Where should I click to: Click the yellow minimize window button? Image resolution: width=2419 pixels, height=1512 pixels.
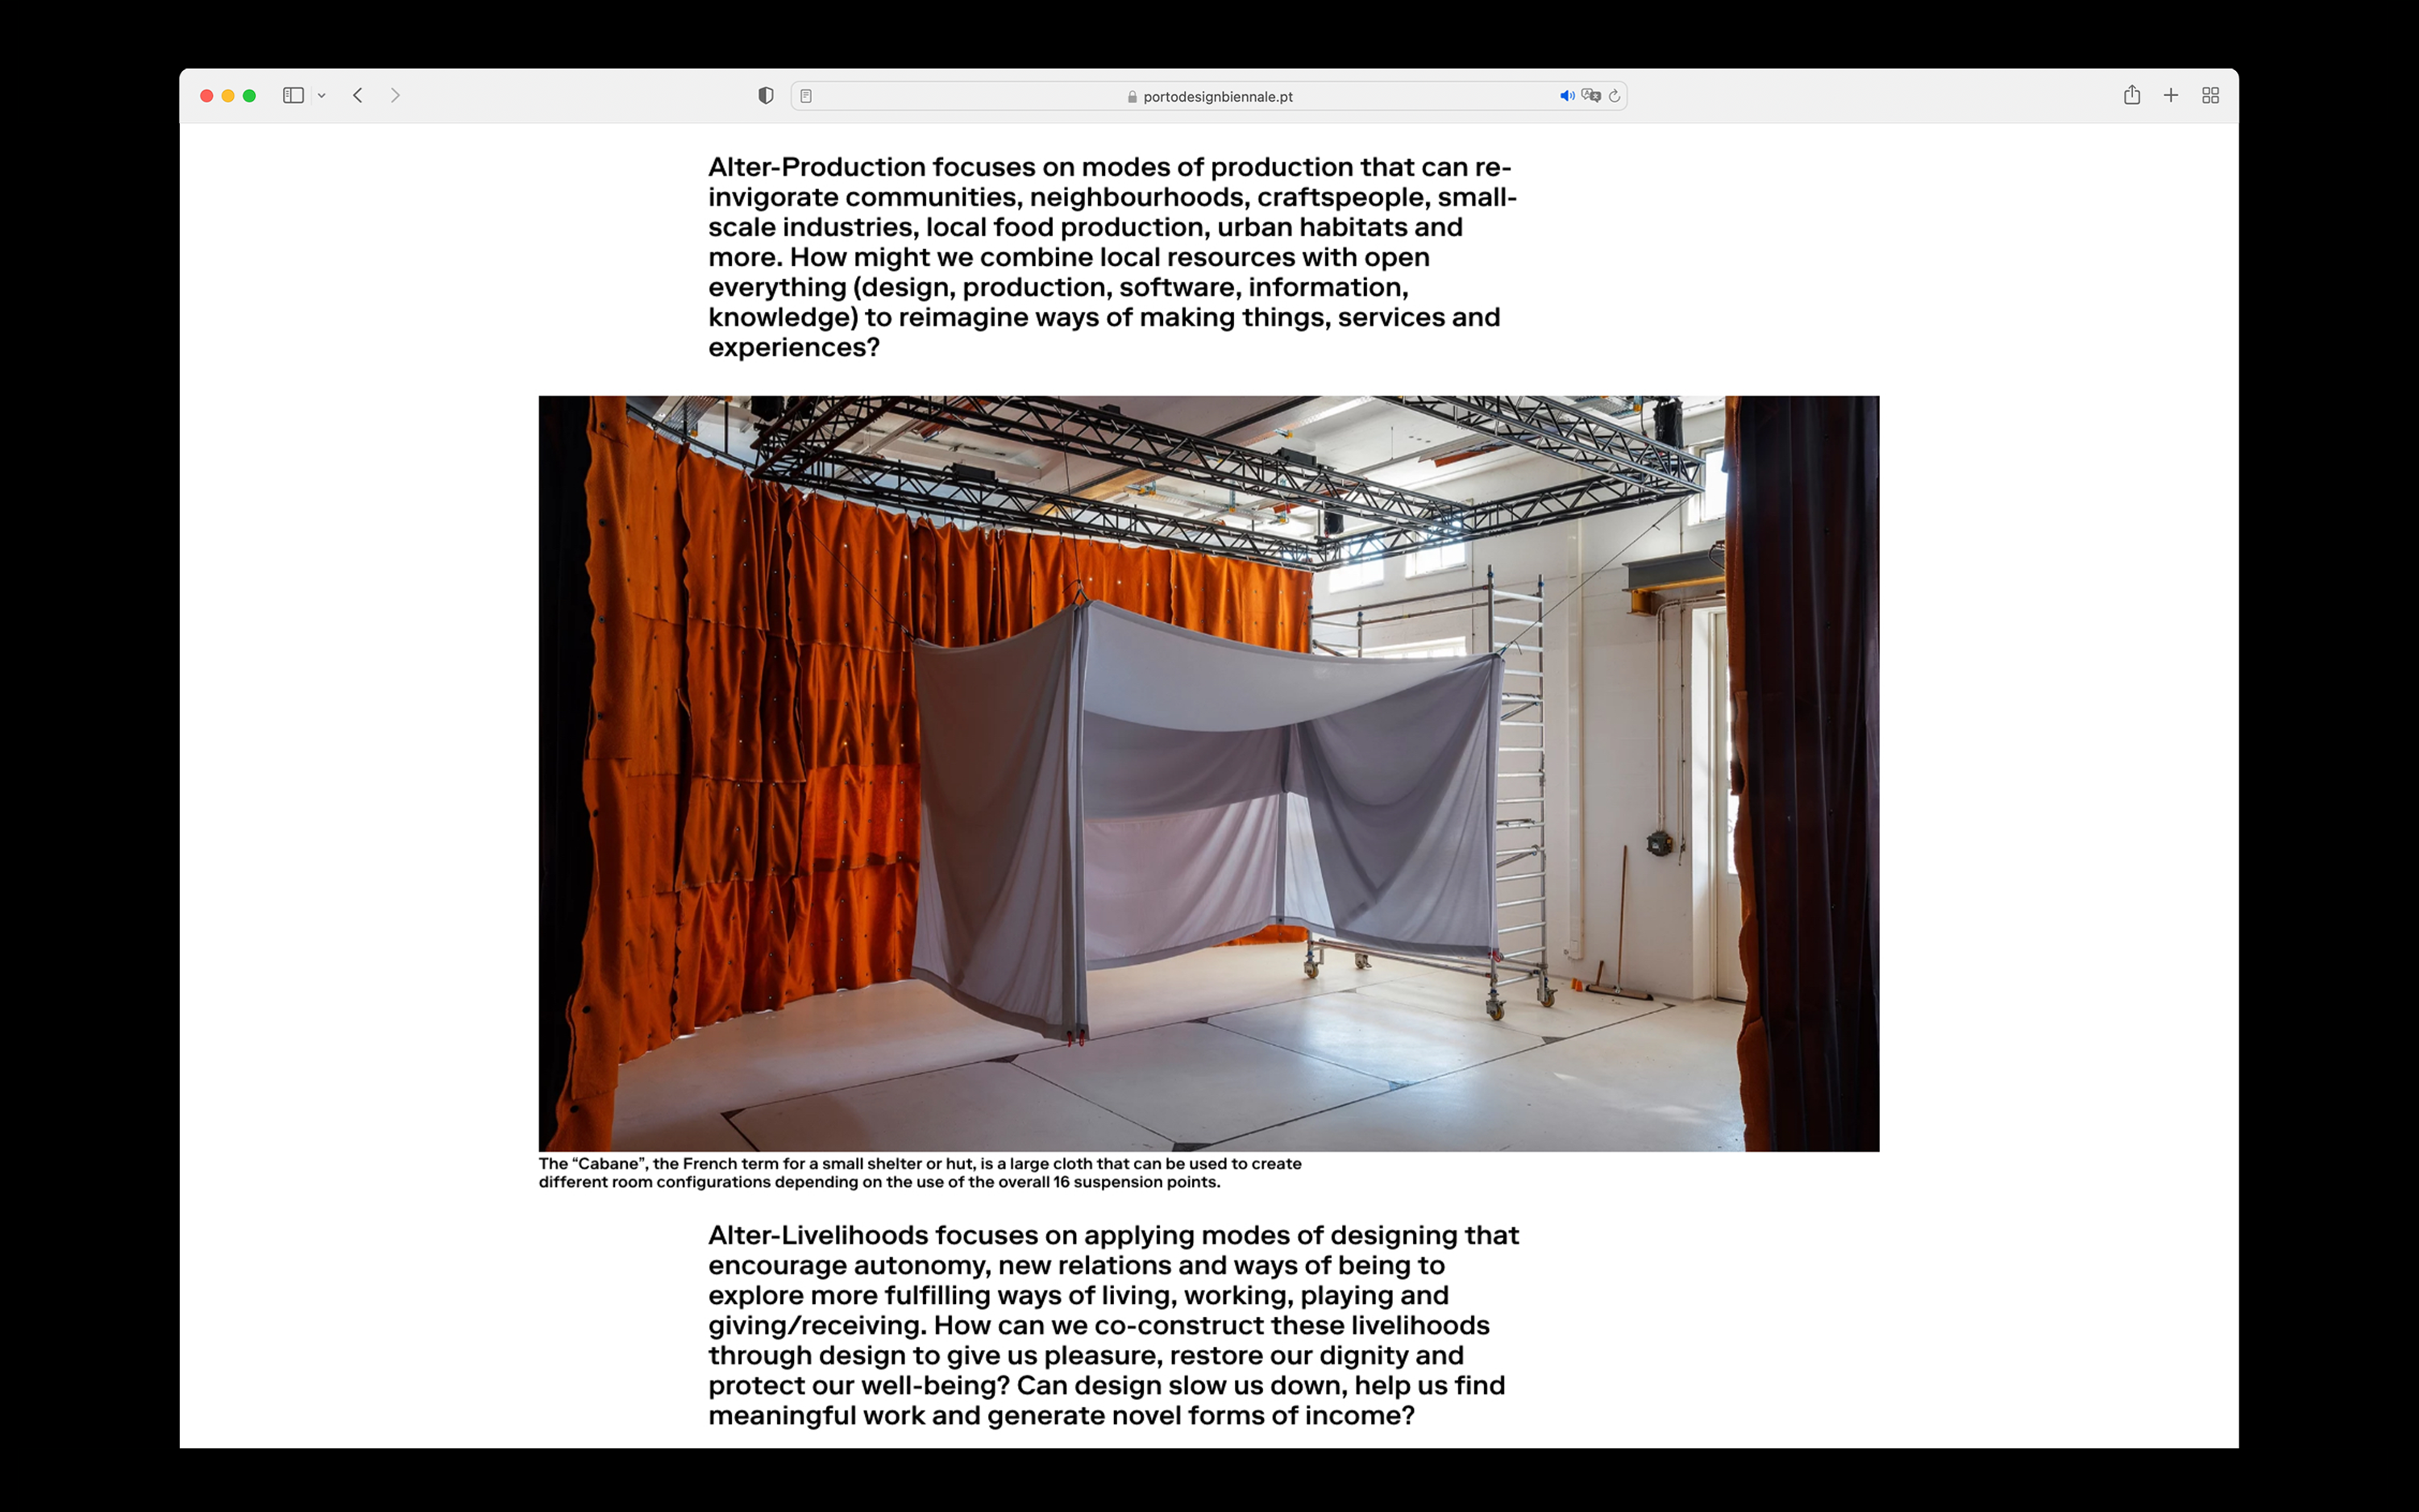tap(228, 96)
